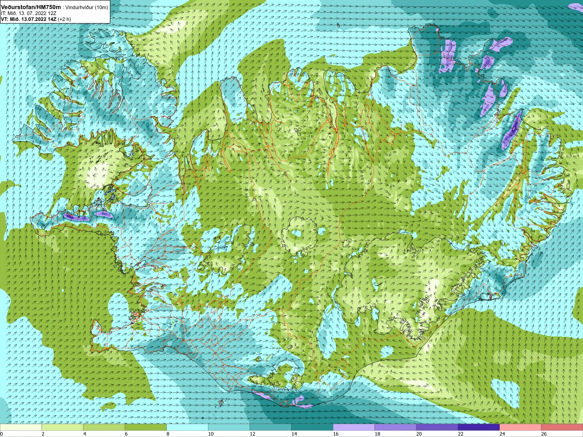Select the pale cyan 8–10 legend swatch

(x=188, y=428)
